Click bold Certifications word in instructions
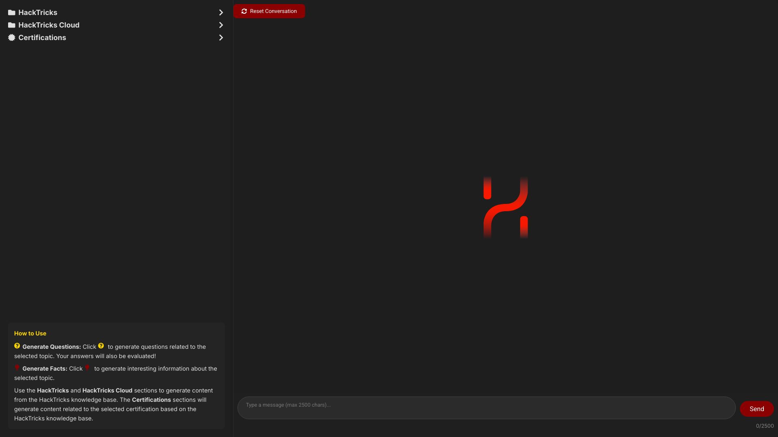This screenshot has height=437, width=778. pyautogui.click(x=151, y=400)
